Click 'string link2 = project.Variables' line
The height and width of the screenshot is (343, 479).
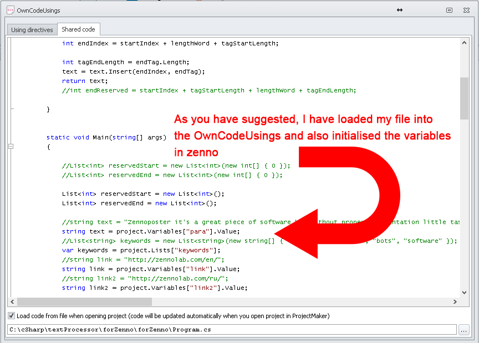pyautogui.click(x=155, y=288)
